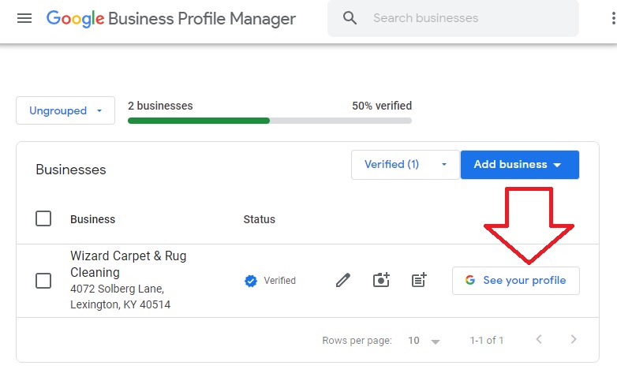Go to previous page arrow
The image size is (617, 388).
[x=539, y=340]
